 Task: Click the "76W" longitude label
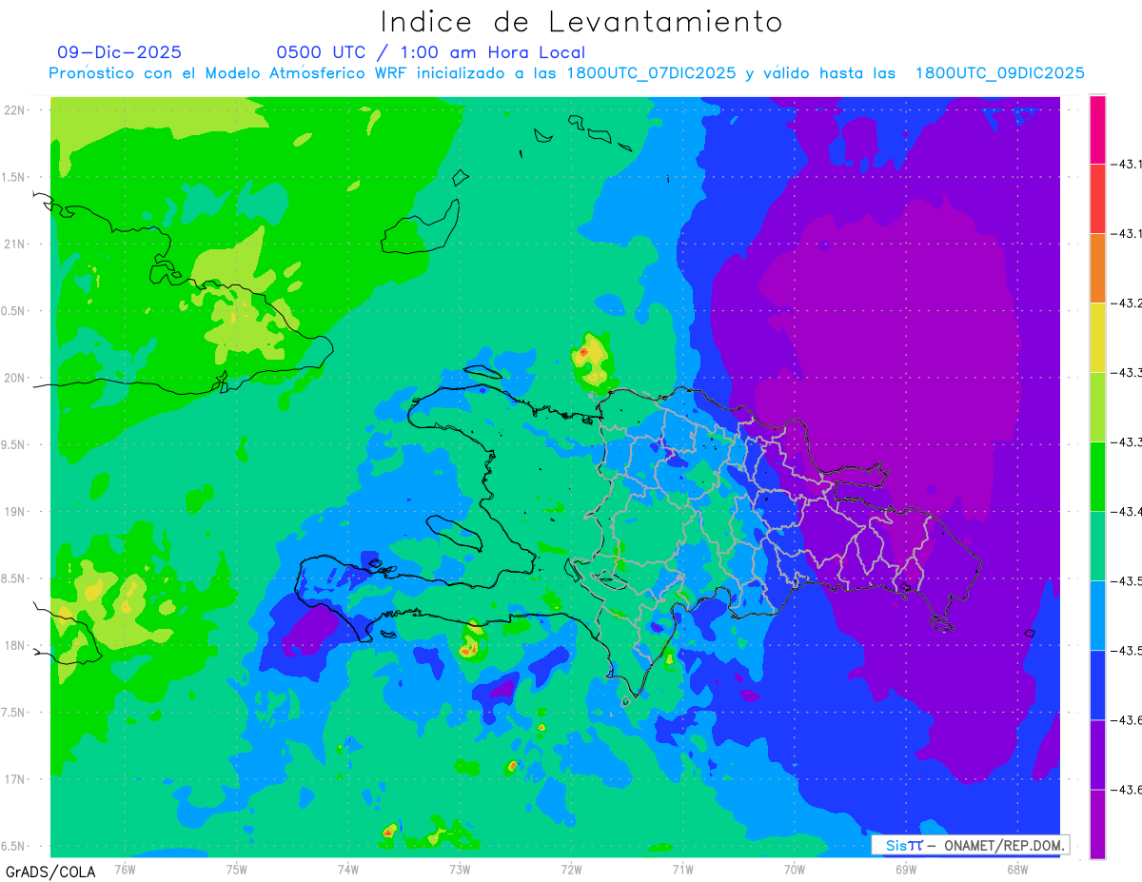[x=125, y=869]
